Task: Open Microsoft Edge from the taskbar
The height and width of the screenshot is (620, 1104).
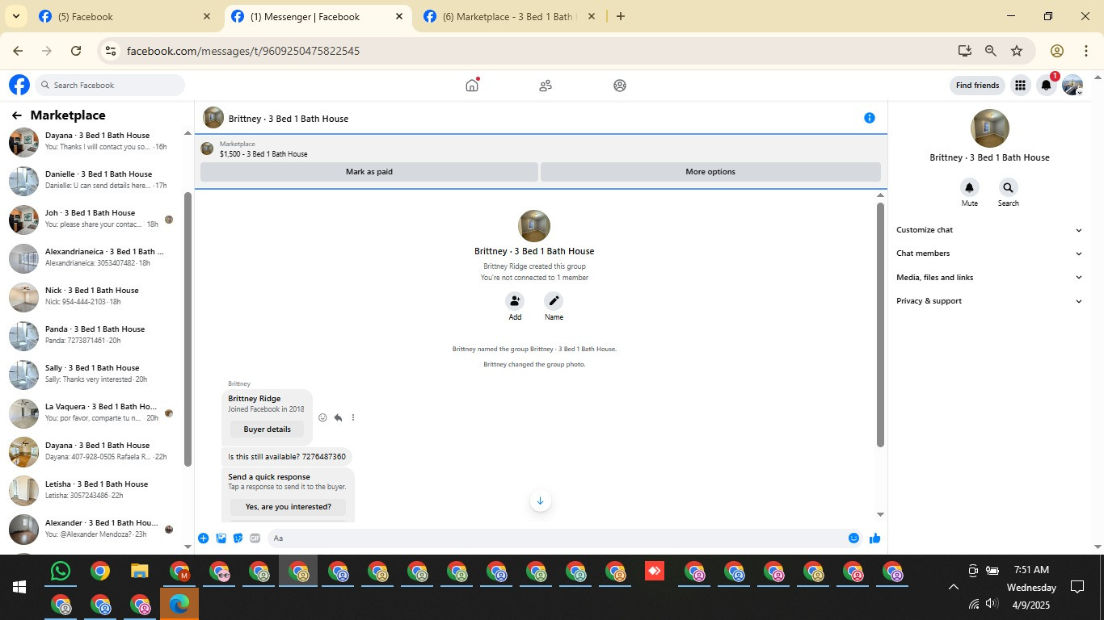Action: tap(179, 604)
